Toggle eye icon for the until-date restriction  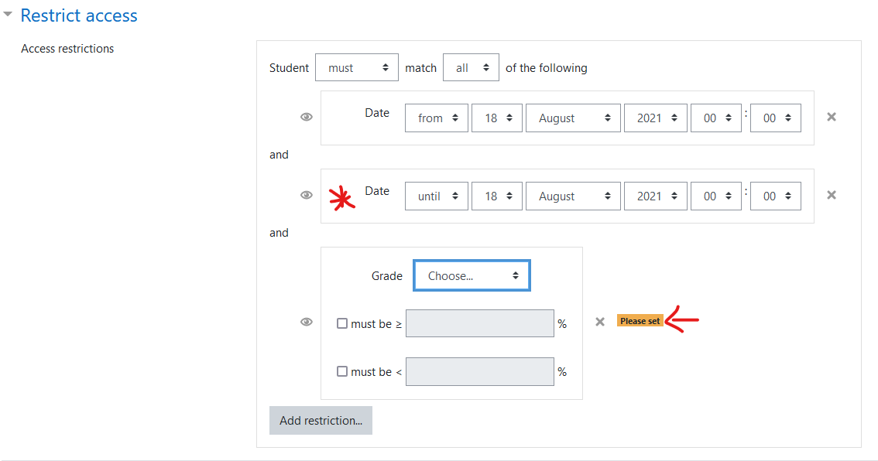coord(307,195)
